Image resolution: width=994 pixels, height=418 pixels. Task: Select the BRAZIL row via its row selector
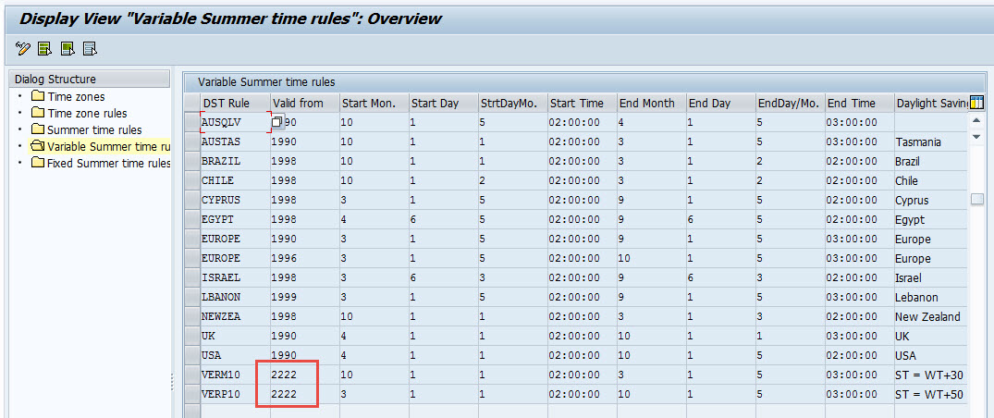point(191,161)
